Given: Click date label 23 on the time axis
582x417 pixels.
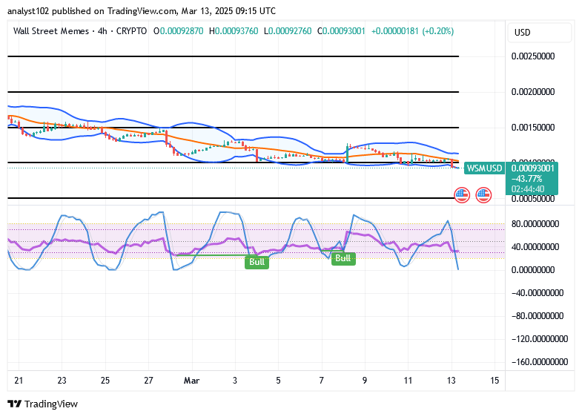Looking at the screenshot, I should click(62, 380).
